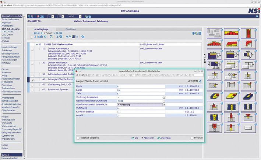The image size is (261, 160).
Task: Click the Breite input field
Action: pos(141,86)
